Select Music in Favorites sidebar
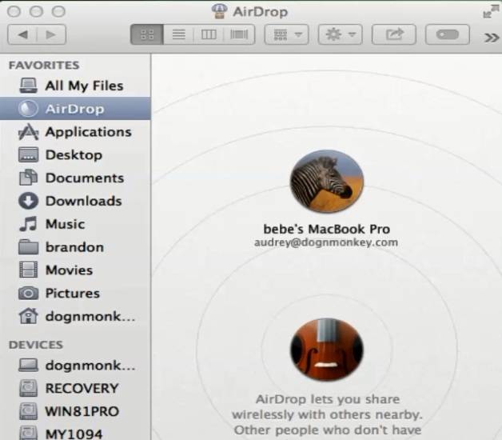 64,224
